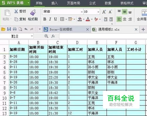The height and width of the screenshot is (116, 147).
Task: Click the Paste clipboard icon
Action: (x=7, y=13)
